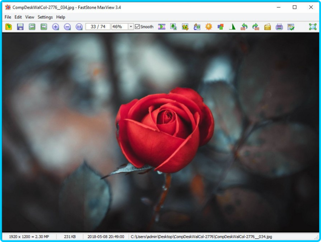The image size is (321, 242).
Task: Click the FastStone app icon in title bar
Action: [x=8, y=7]
